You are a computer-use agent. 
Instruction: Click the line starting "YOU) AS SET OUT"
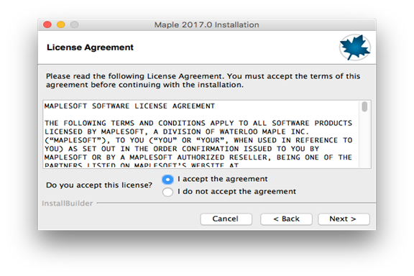pyautogui.click(x=182, y=149)
